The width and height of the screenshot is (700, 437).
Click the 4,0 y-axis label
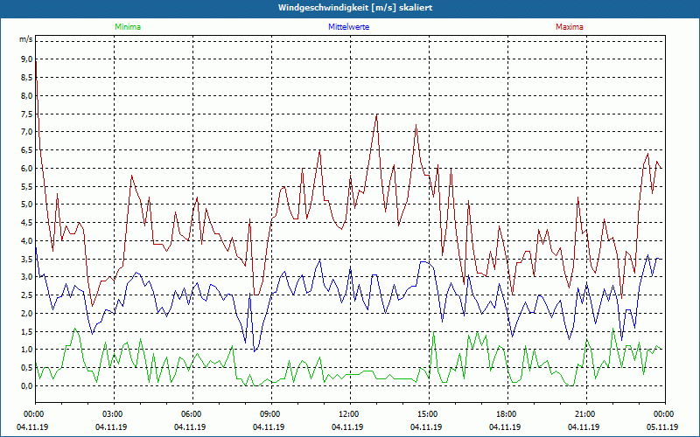[27, 241]
